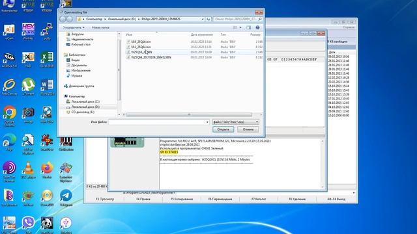This screenshot has height=234, width=417.
Task: Select Домашняя группа in the sidebar
Action: [x=81, y=86]
